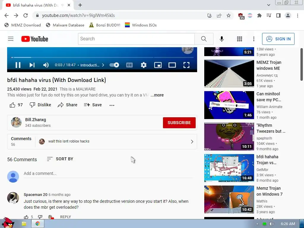This screenshot has width=304, height=228.
Task: Open the Bonzi BUDDY! bookmark
Action: click(105, 25)
